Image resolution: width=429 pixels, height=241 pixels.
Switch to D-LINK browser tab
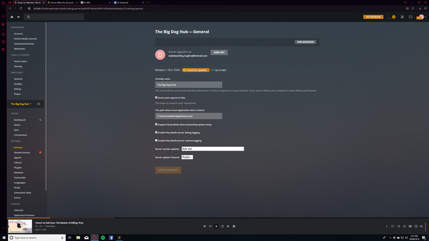point(96,2)
